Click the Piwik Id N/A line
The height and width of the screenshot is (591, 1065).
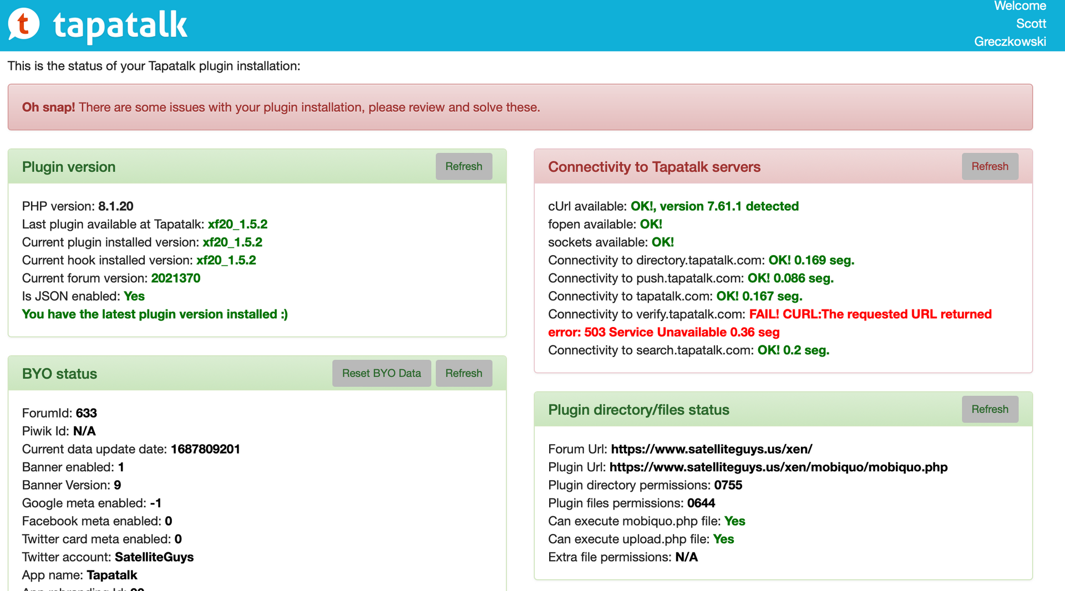click(x=59, y=431)
